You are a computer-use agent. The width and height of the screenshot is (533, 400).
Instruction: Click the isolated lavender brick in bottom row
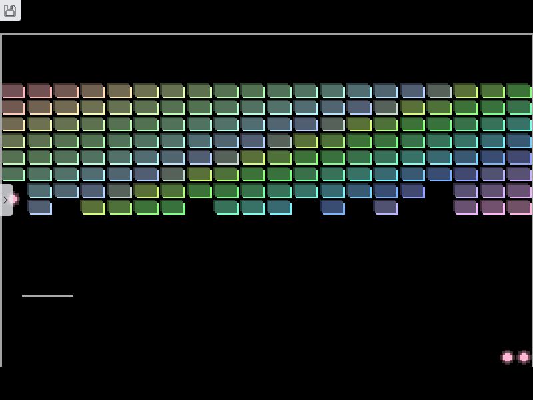[386, 207]
